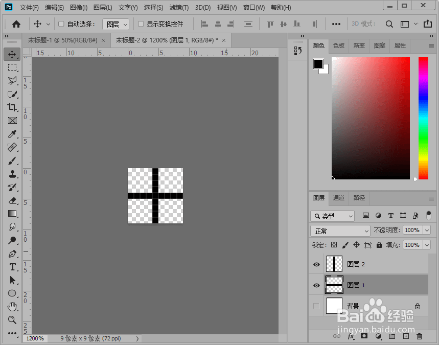This screenshot has width=439, height=345.
Task: Enable 显示变换控件 checkbox
Action: (141, 24)
